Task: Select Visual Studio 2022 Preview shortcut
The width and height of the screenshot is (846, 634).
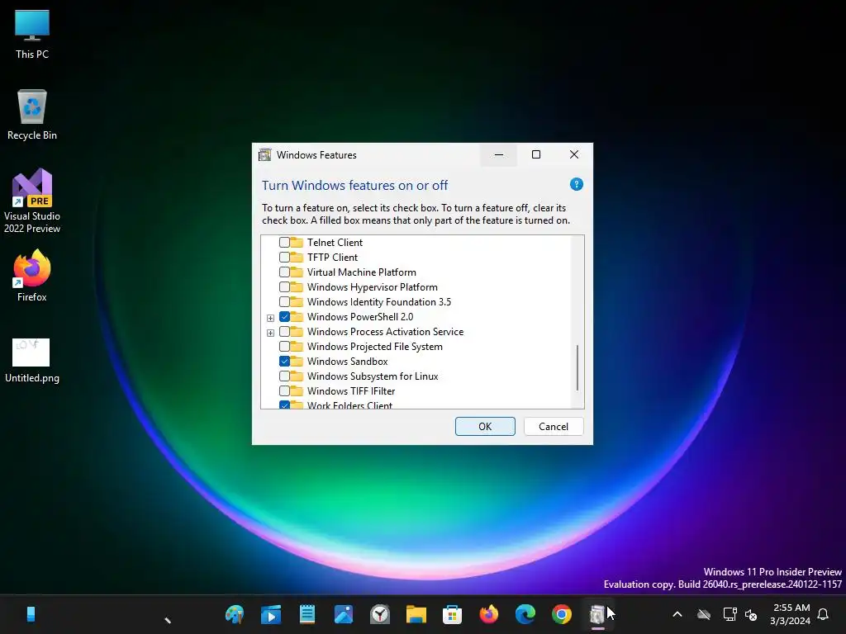Action: coord(32,201)
